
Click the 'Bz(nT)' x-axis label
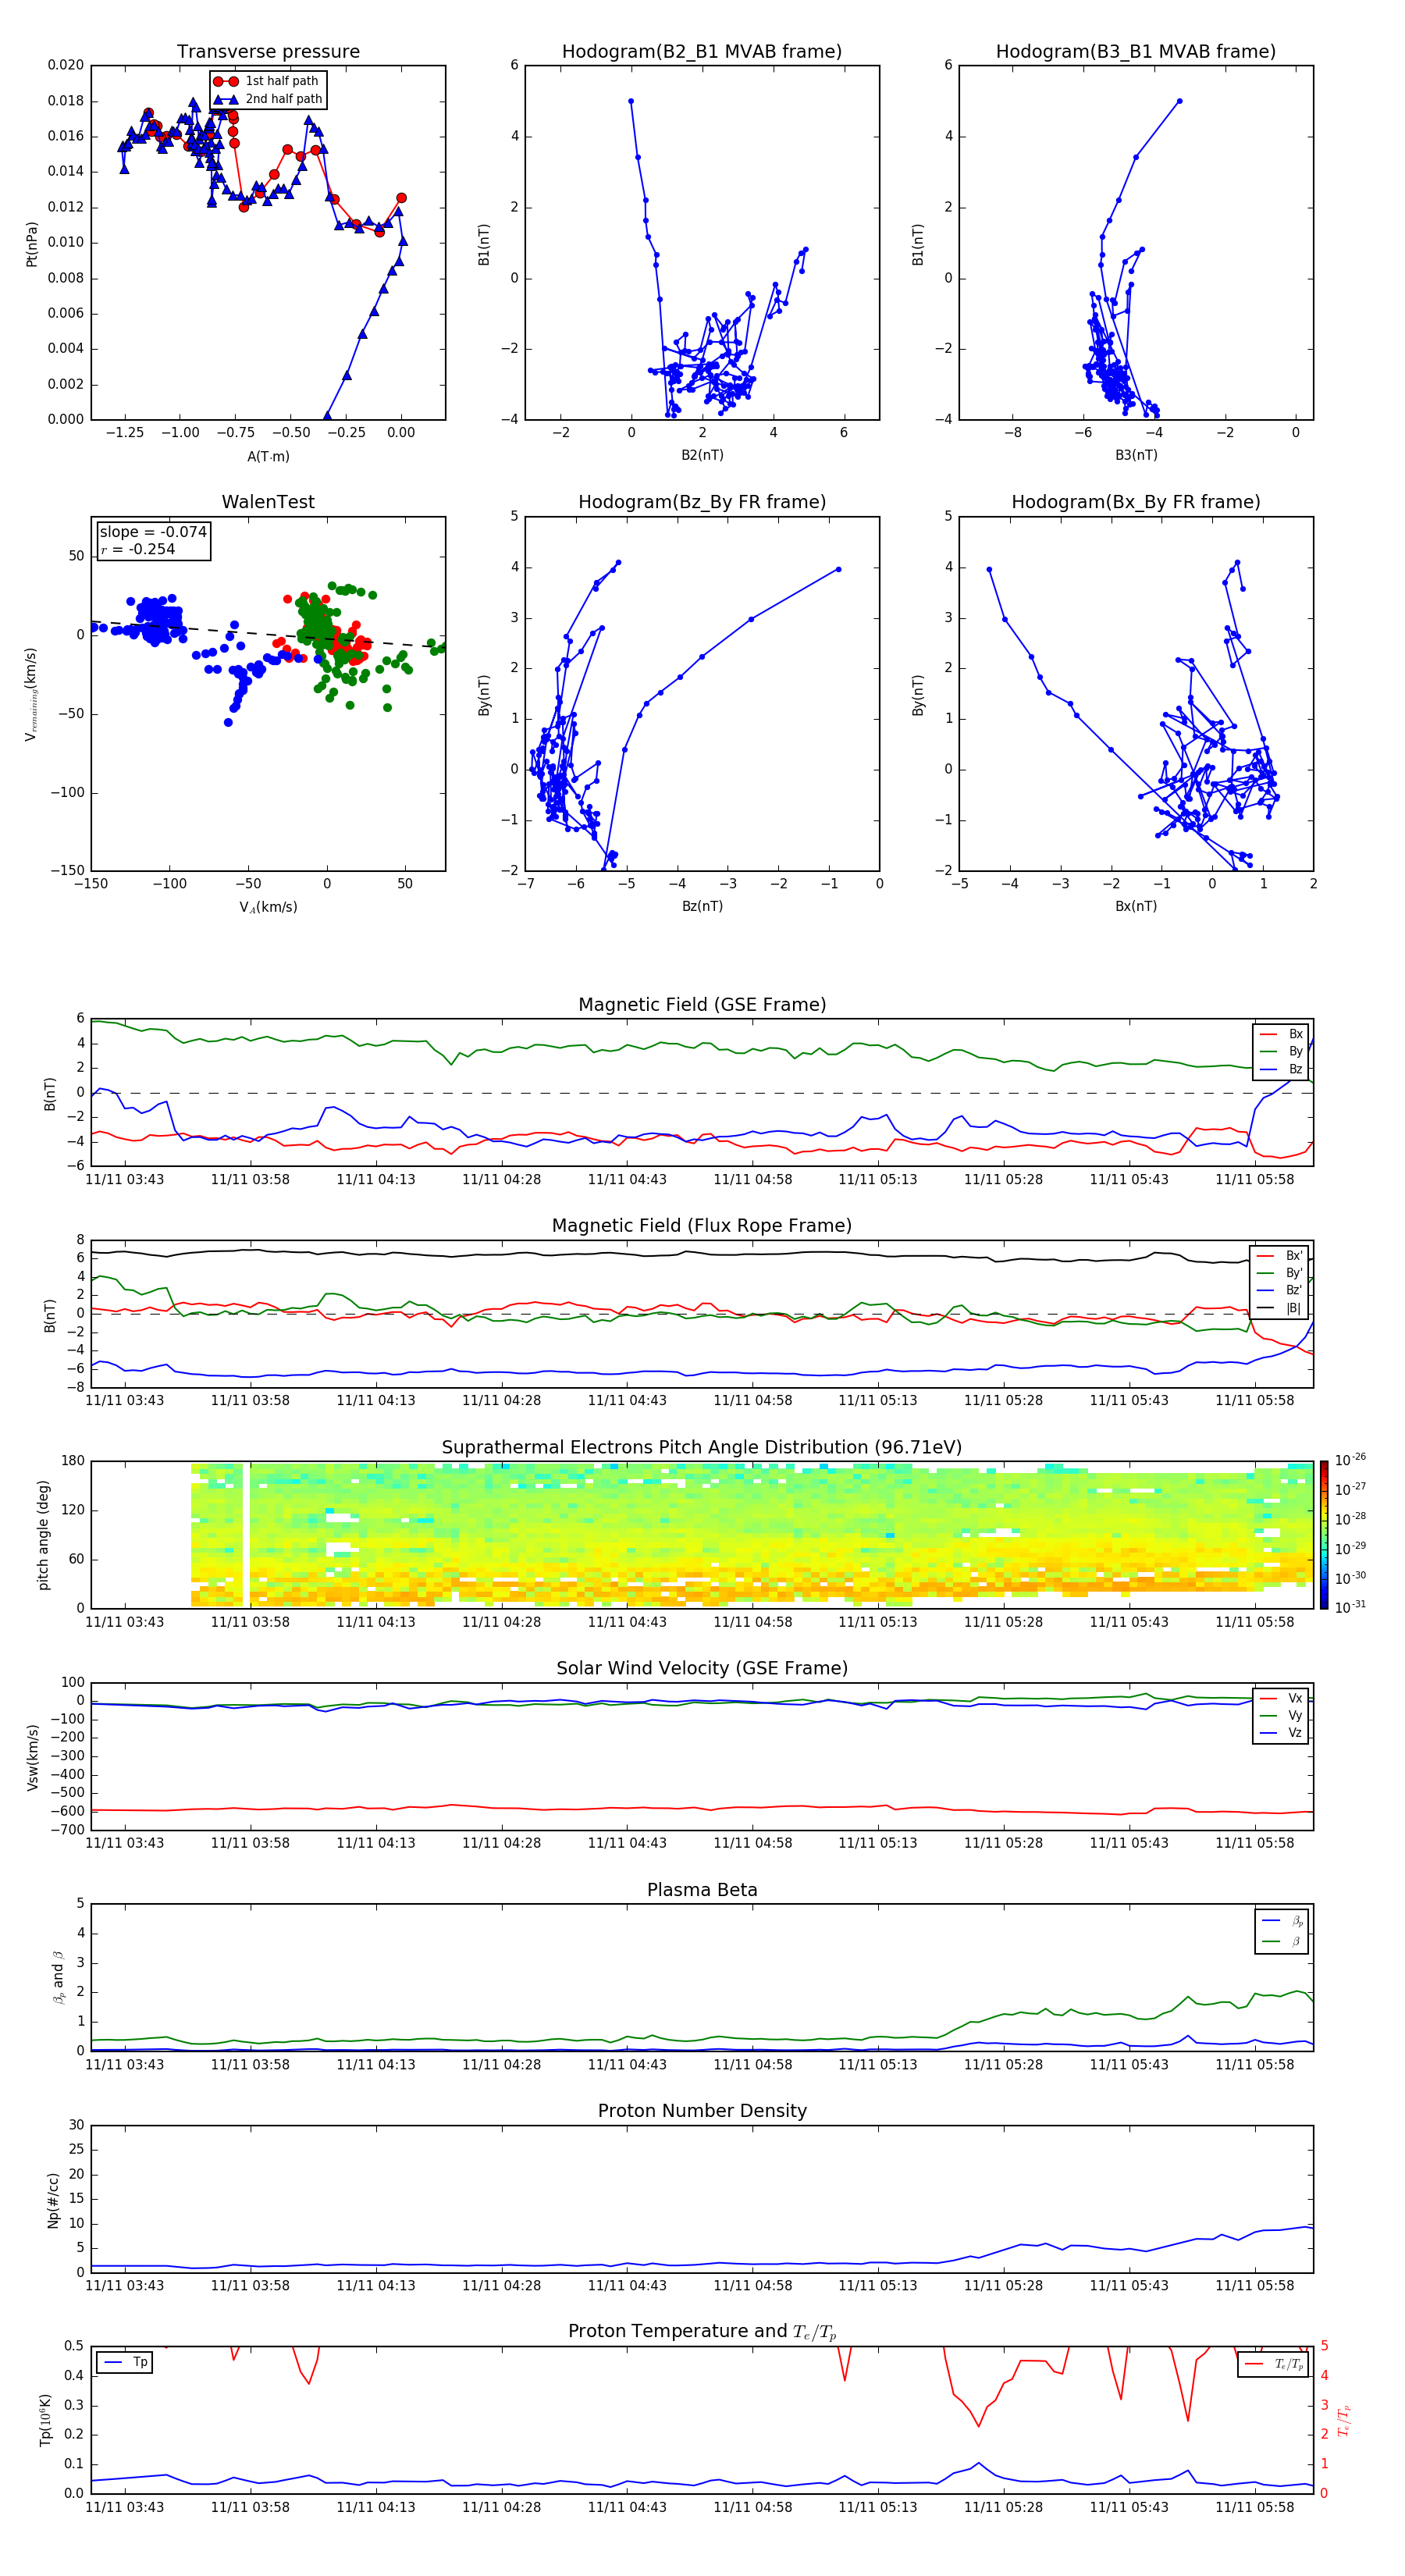[x=702, y=906]
